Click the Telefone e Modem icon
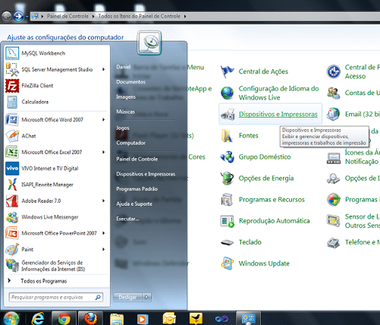 334,242
